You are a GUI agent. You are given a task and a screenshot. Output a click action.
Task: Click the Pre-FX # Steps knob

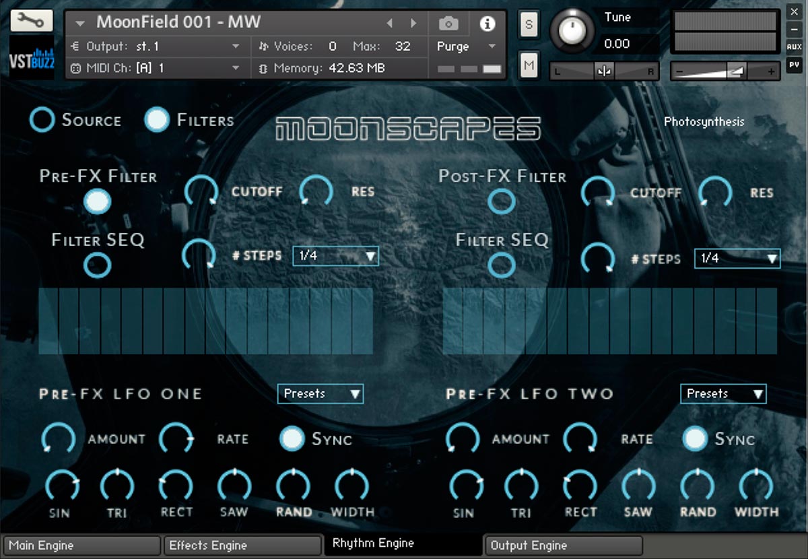(x=199, y=256)
